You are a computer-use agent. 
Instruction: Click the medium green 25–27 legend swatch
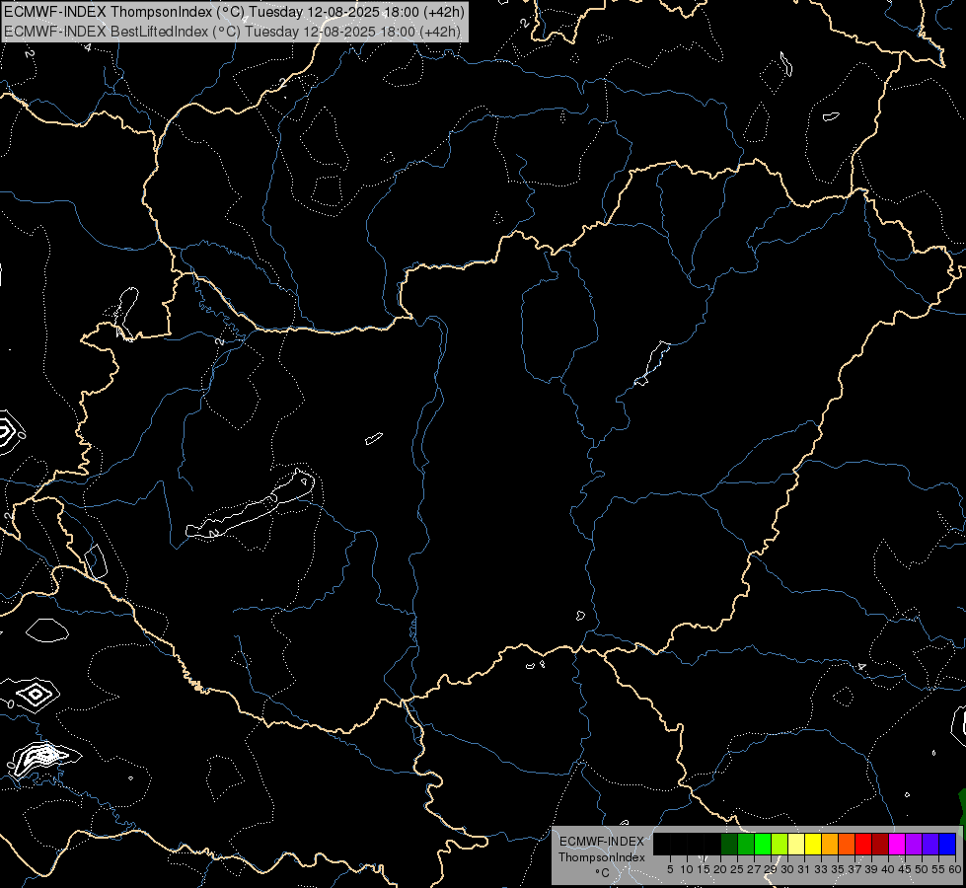[x=746, y=845]
